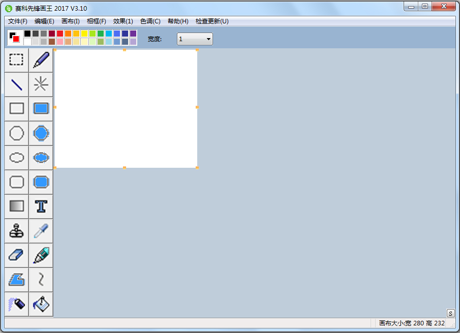Select the hollow circle tool
The width and height of the screenshot is (460, 333).
16,133
